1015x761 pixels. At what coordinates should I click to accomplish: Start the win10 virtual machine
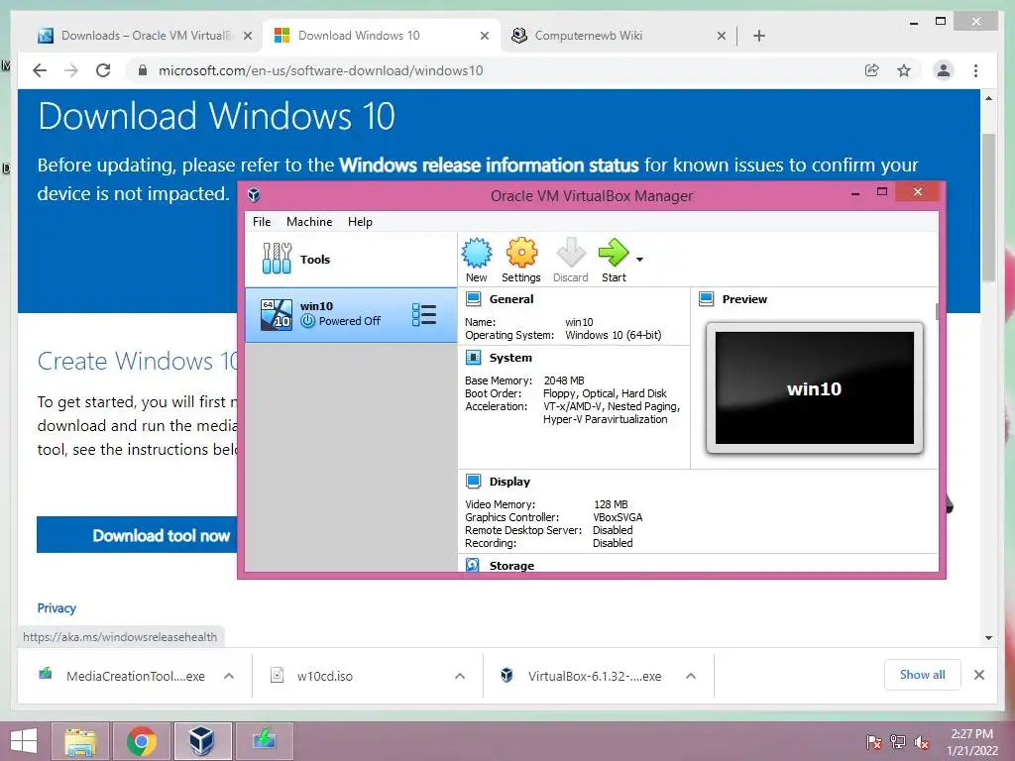click(x=614, y=260)
